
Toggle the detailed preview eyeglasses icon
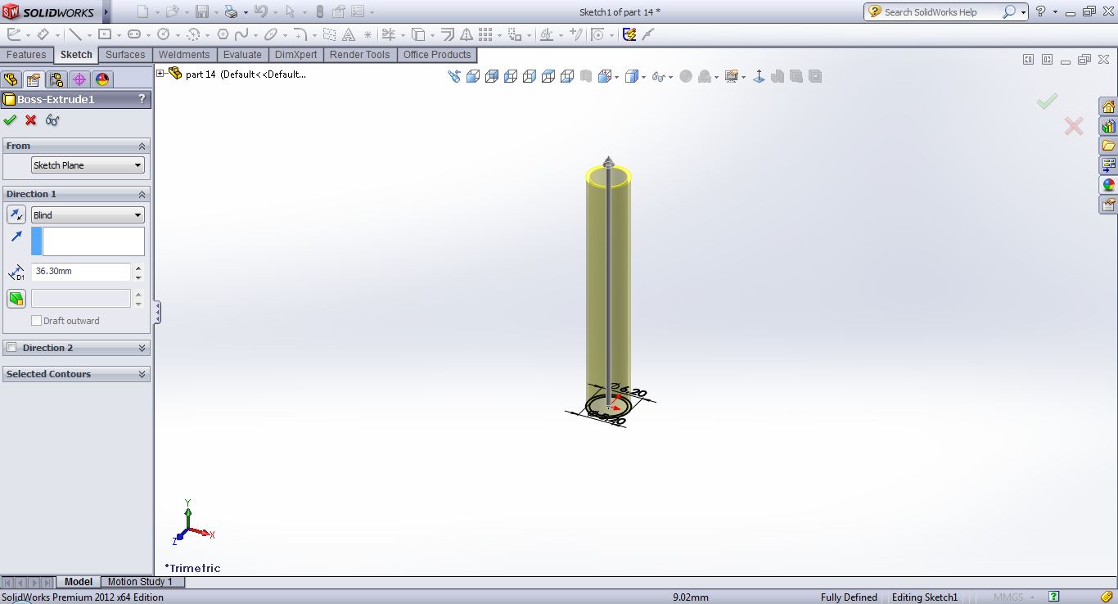[x=52, y=120]
